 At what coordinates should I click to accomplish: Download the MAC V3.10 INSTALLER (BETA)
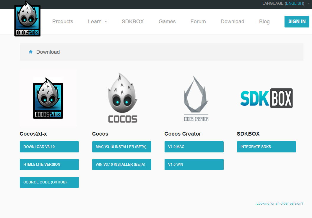click(x=121, y=147)
